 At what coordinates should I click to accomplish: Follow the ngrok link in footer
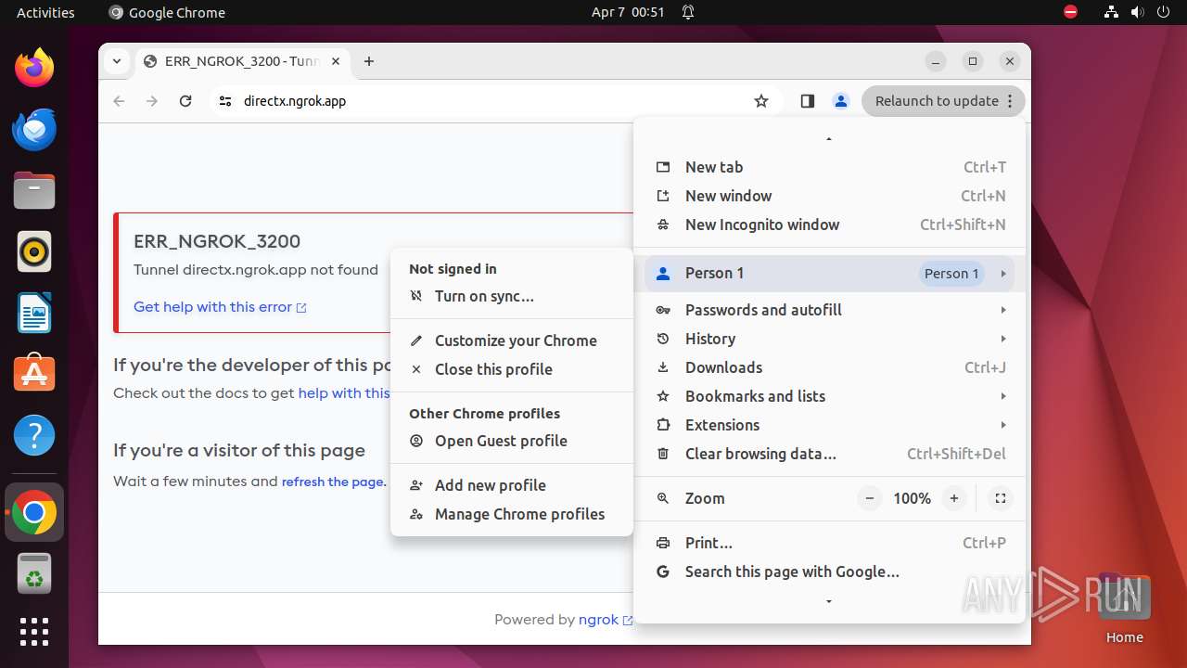coord(606,620)
